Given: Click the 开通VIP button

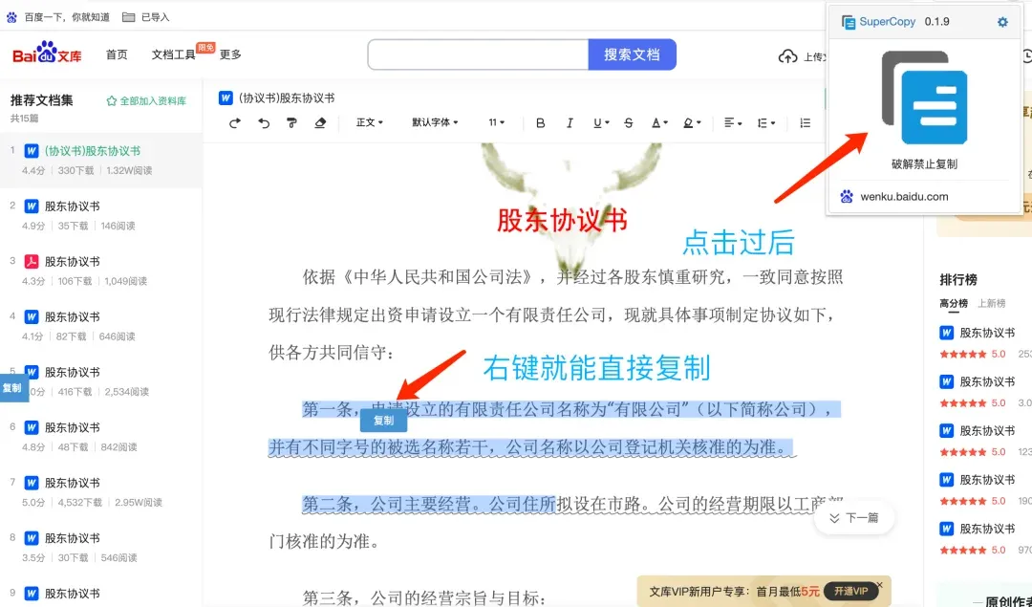Looking at the screenshot, I should (851, 591).
